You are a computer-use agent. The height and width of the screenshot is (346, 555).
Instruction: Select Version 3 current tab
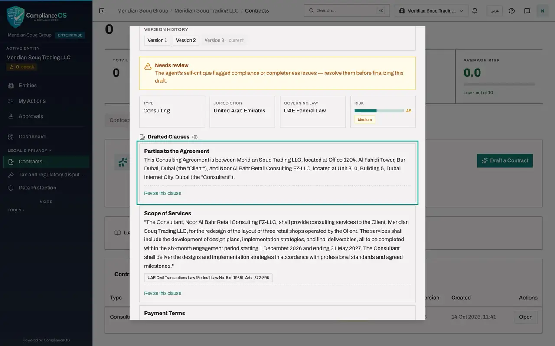[x=224, y=40]
